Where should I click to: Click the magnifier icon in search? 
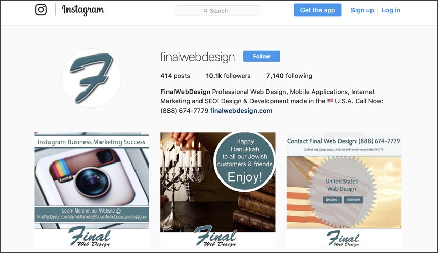click(x=205, y=11)
